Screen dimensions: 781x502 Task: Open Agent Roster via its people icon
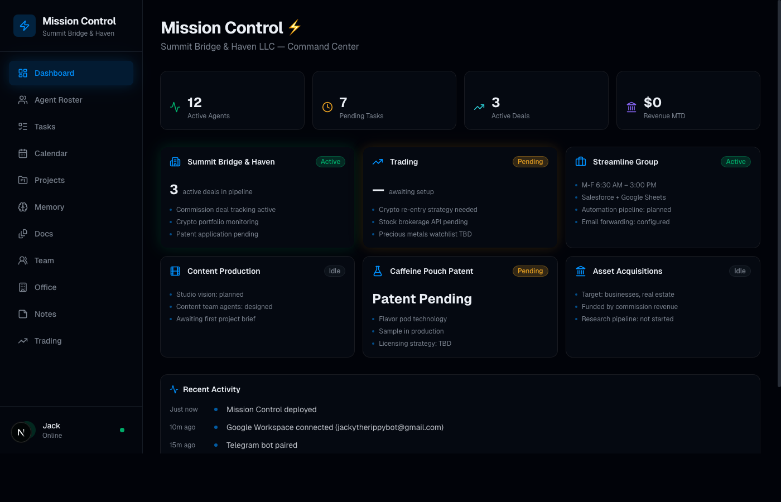[x=22, y=100]
